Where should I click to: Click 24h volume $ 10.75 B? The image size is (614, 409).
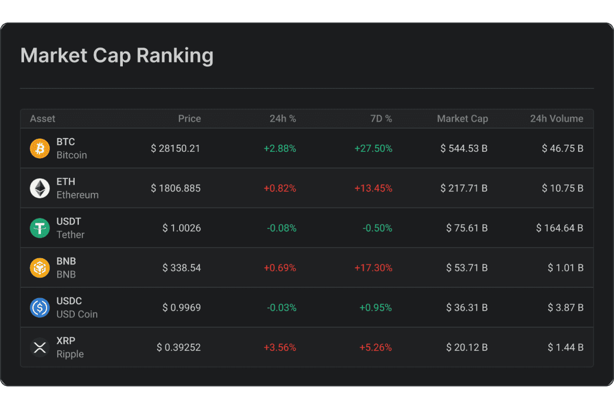(x=563, y=188)
